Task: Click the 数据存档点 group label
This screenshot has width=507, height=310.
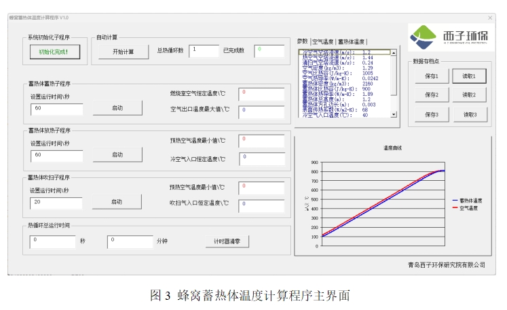Action: pos(426,61)
